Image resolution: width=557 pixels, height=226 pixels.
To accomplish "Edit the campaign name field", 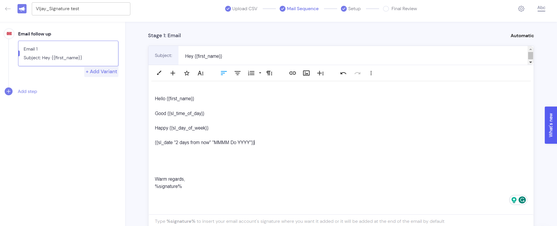I will click(x=81, y=9).
